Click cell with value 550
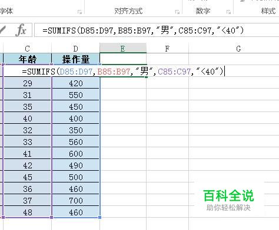Screen dimensions: 279x230 click(x=76, y=95)
